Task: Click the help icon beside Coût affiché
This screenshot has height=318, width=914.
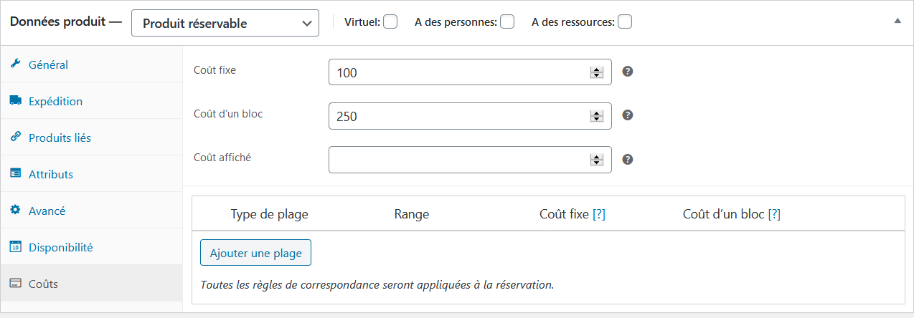Action: pyautogui.click(x=627, y=159)
